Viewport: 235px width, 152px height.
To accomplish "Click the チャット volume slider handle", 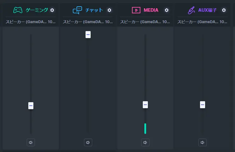I will tap(88, 35).
